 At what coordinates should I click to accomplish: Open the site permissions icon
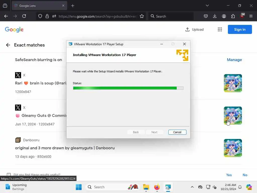coord(54,16)
